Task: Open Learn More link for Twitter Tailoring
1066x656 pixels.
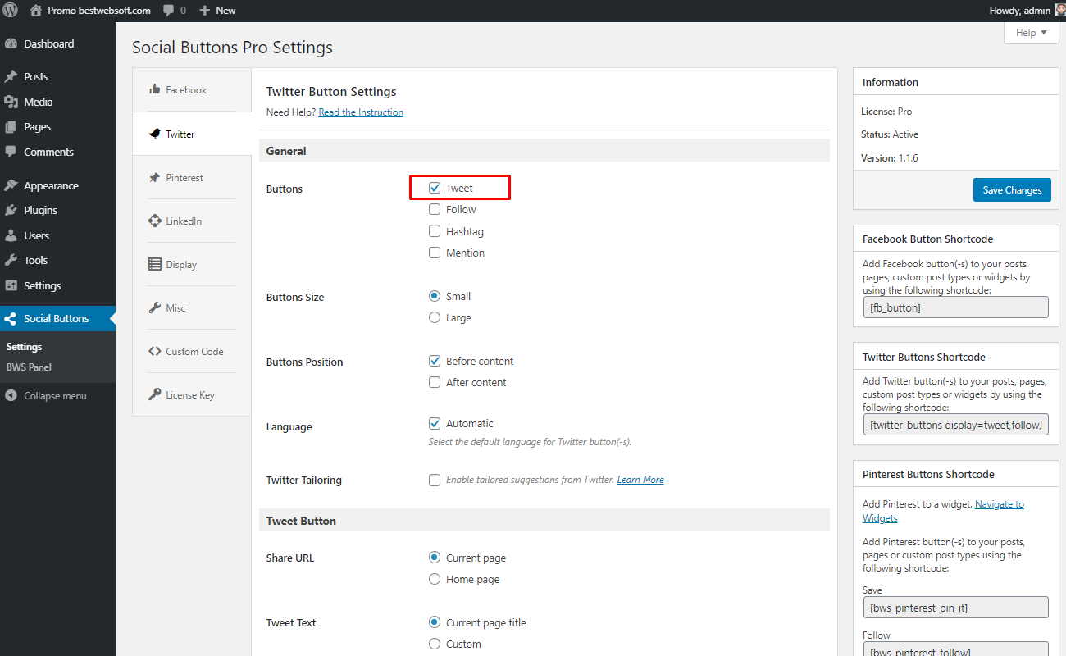Action: [640, 480]
